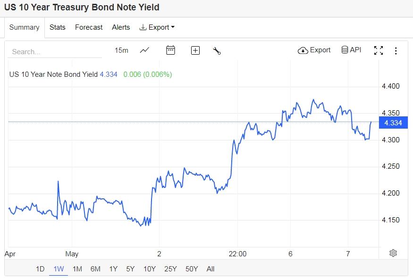Open the chart tools wrench icon
Image resolution: width=413 pixels, height=278 pixels.
(x=217, y=51)
